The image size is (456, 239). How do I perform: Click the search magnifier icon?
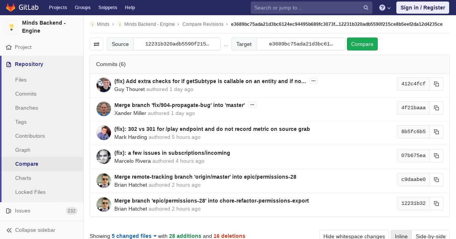click(366, 8)
